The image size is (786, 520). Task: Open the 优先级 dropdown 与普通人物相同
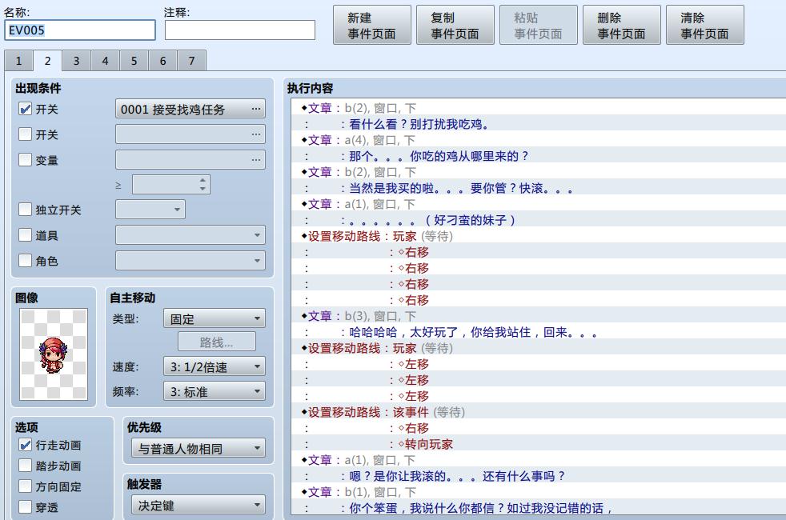[199, 448]
